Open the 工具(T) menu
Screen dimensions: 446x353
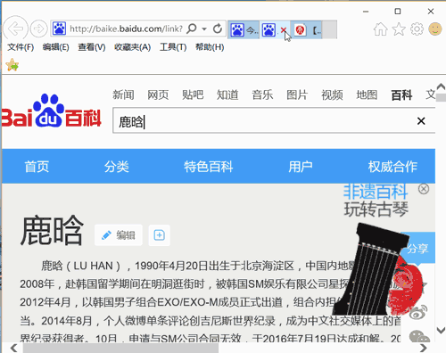173,47
